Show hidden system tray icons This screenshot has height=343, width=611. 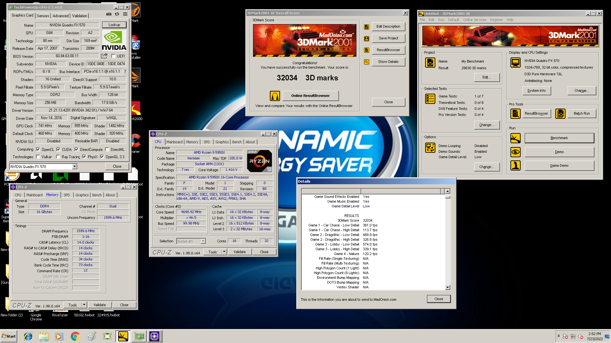point(558,336)
